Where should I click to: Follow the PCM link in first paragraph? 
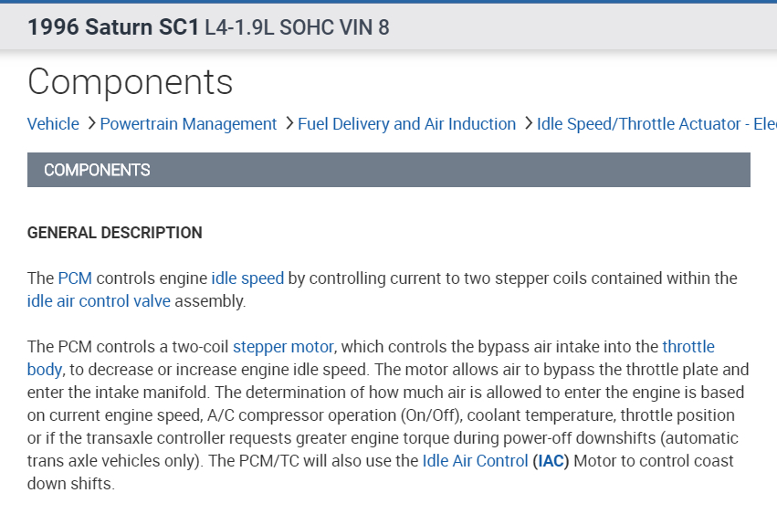coord(75,278)
